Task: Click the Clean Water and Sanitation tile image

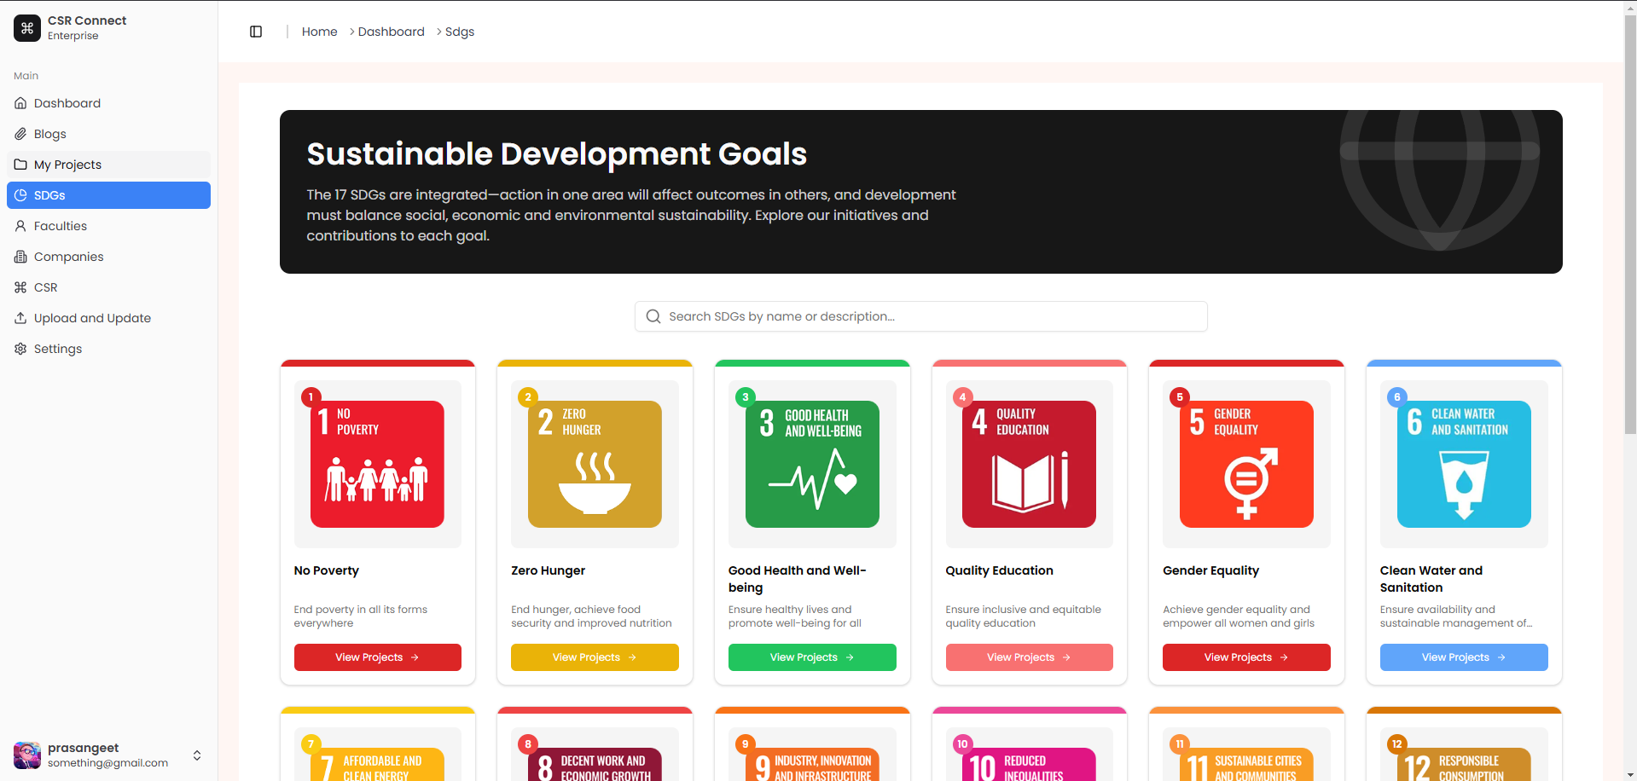Action: point(1463,464)
